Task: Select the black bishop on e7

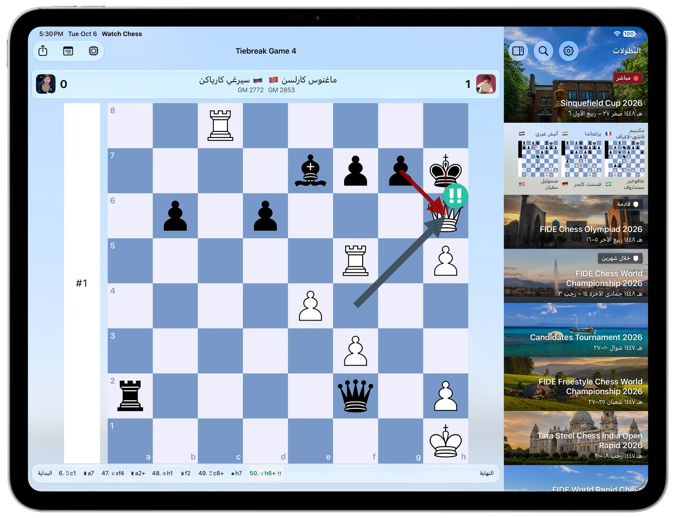Action: point(310,170)
